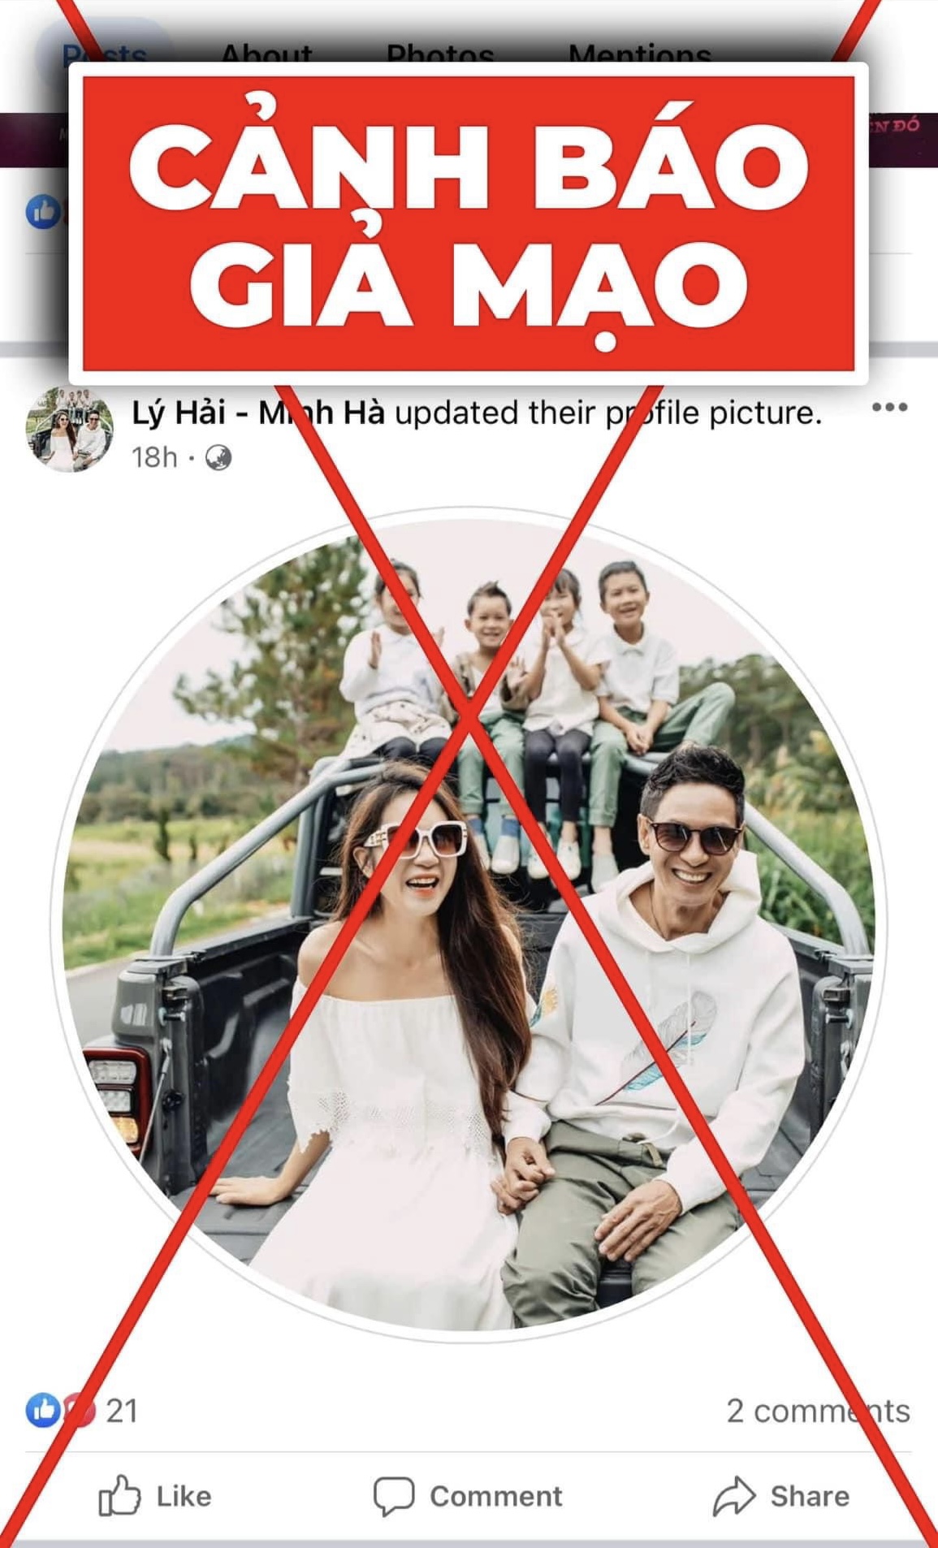Viewport: 938px width, 1548px height.
Task: Click the blue thumbs-up icon near page header
Action: tap(43, 212)
